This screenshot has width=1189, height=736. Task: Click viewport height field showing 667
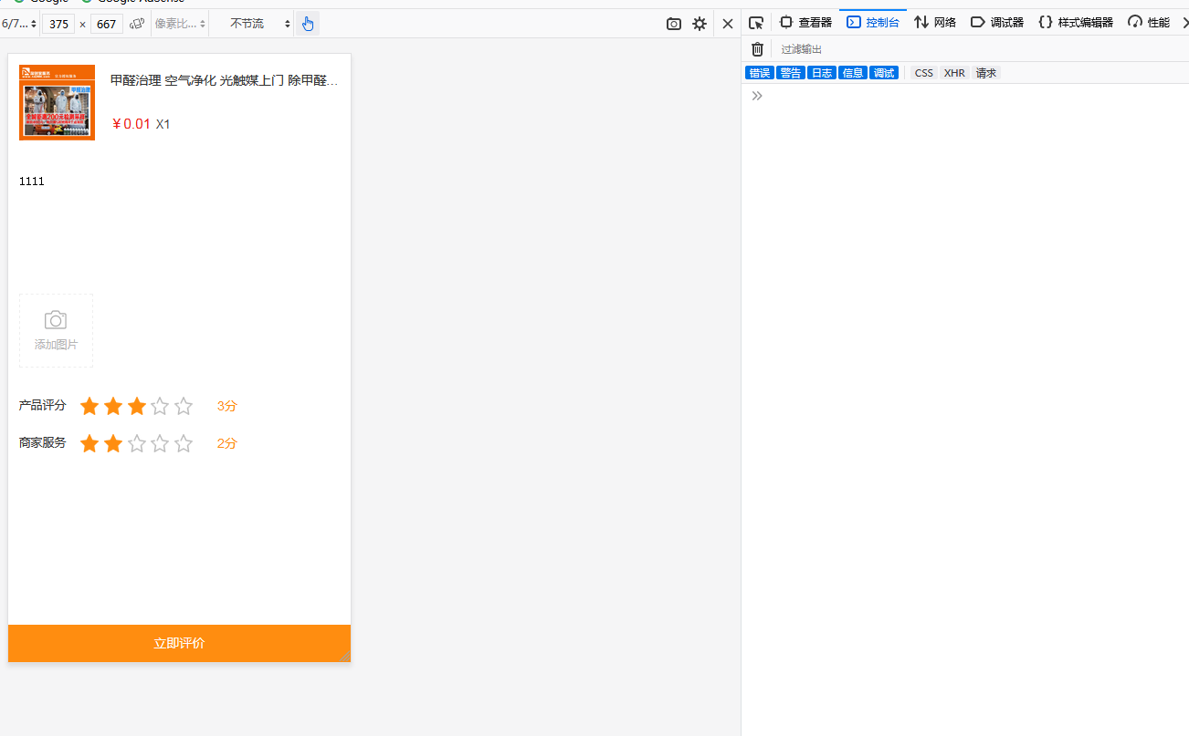tap(107, 24)
